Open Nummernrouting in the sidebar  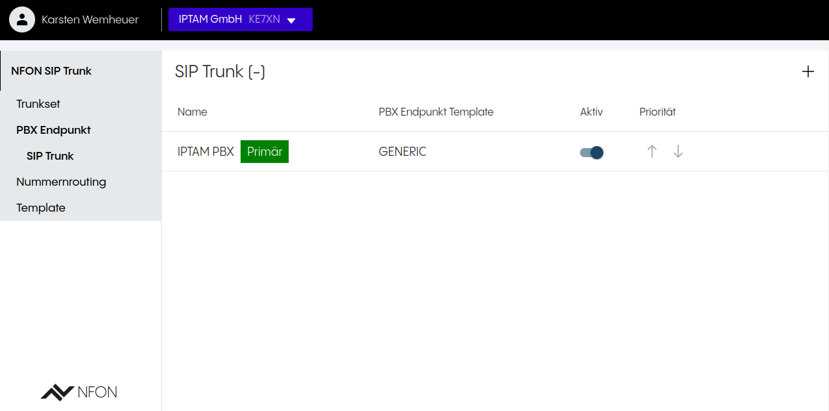tap(61, 182)
